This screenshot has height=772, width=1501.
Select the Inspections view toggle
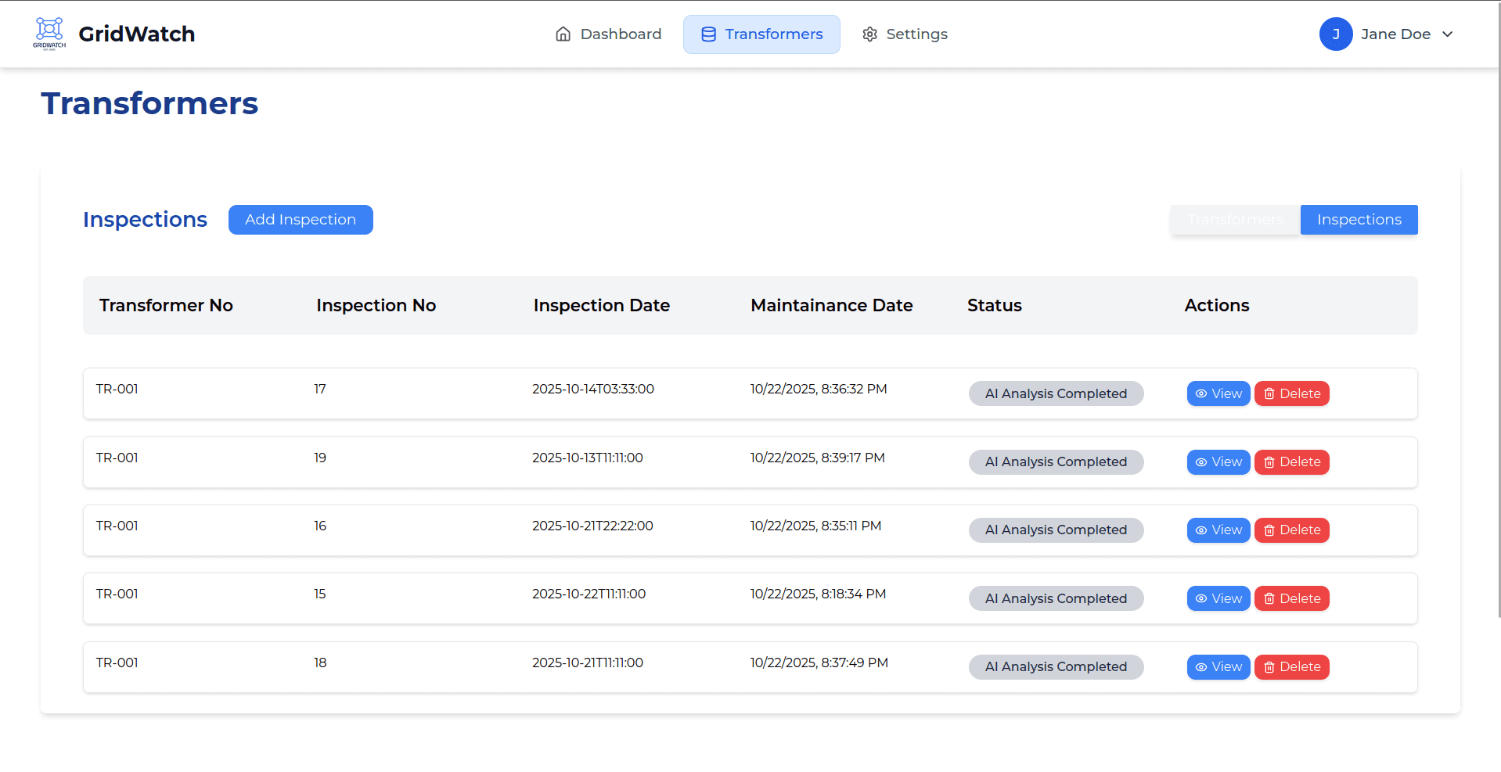1359,220
